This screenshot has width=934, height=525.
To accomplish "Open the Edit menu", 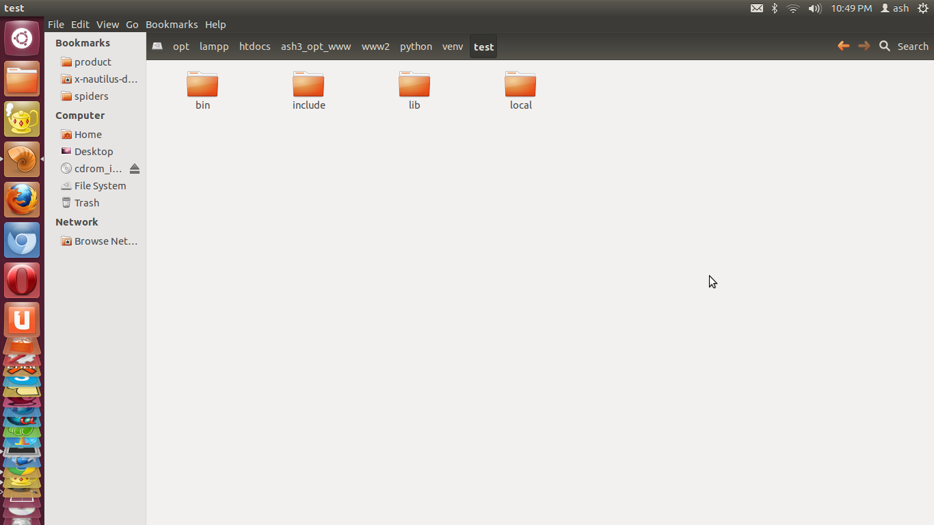I will pyautogui.click(x=80, y=25).
